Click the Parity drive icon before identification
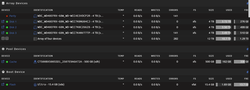 point(35,16)
